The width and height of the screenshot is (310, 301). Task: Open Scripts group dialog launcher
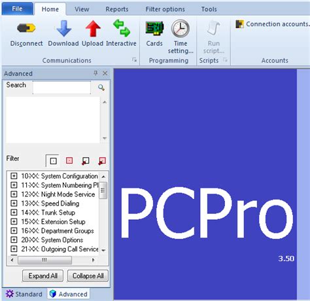(x=225, y=60)
